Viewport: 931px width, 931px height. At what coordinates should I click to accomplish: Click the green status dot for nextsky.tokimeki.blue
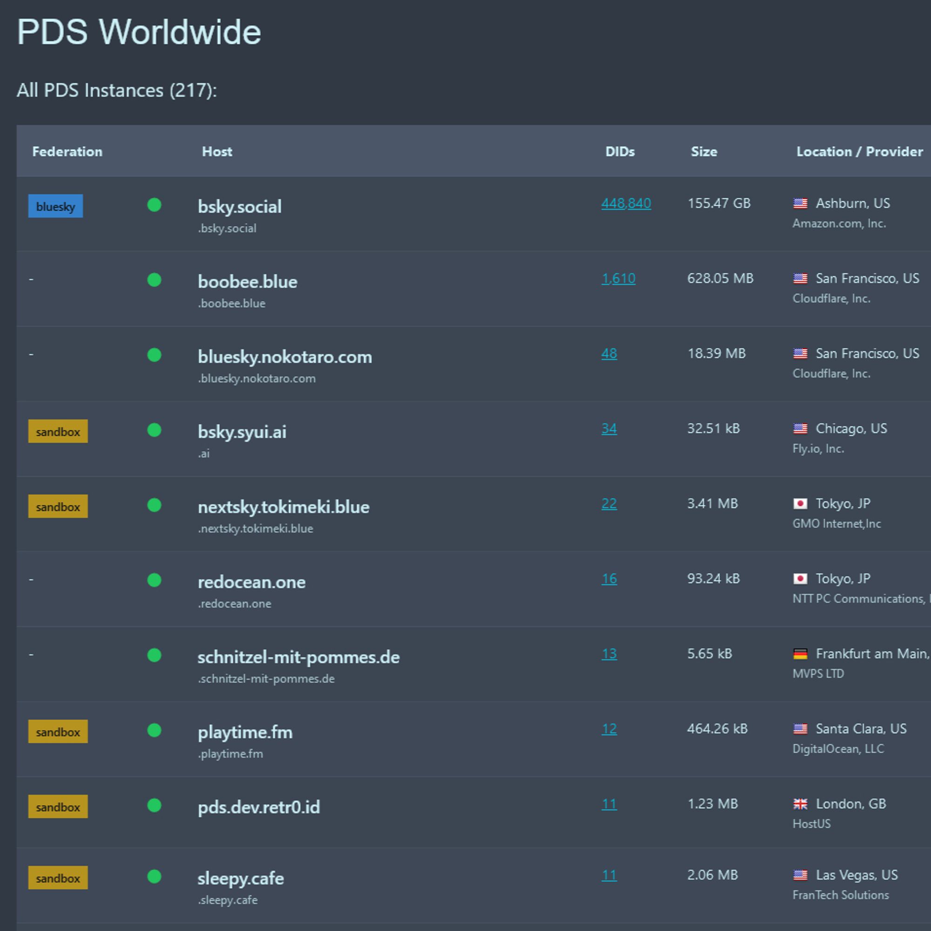(154, 505)
